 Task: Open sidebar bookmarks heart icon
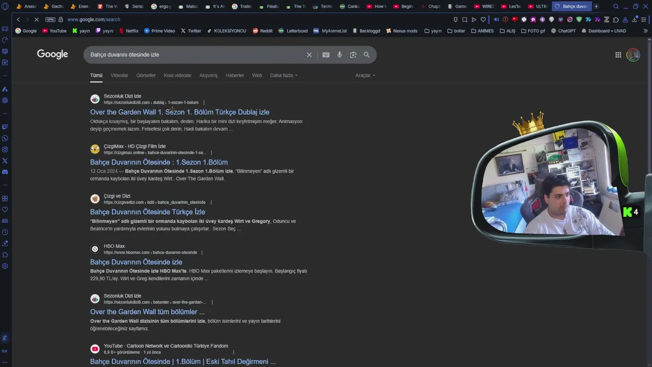5,209
